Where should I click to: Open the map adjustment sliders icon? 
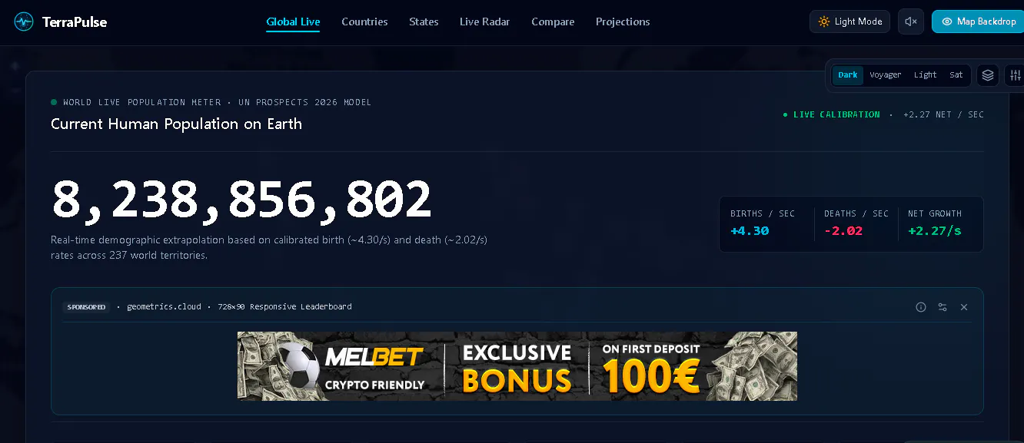pyautogui.click(x=1016, y=75)
